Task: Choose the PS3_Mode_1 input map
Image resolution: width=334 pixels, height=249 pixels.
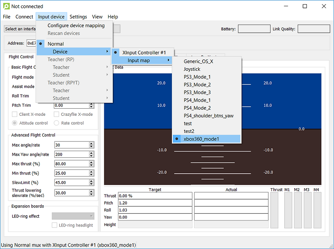Action: coord(197,77)
